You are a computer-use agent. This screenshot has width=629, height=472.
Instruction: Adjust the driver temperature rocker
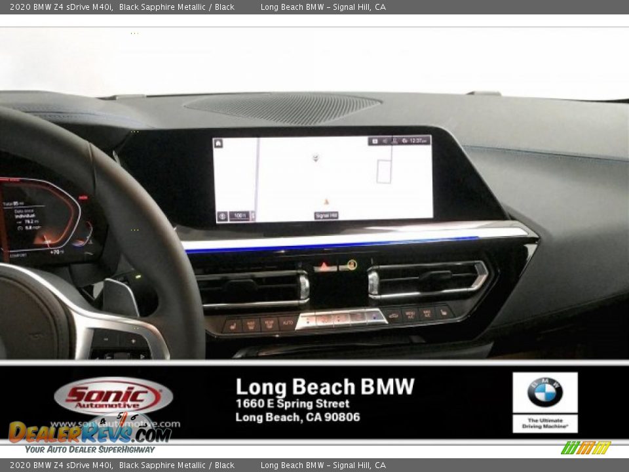click(307, 321)
